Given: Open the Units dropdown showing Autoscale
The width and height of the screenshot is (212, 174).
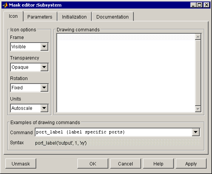Looking at the screenshot, I should click(29, 108).
